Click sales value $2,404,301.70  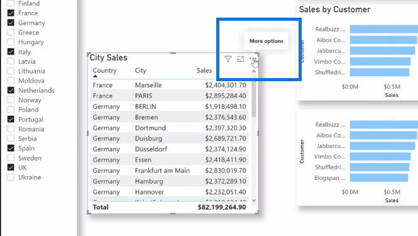(226, 85)
